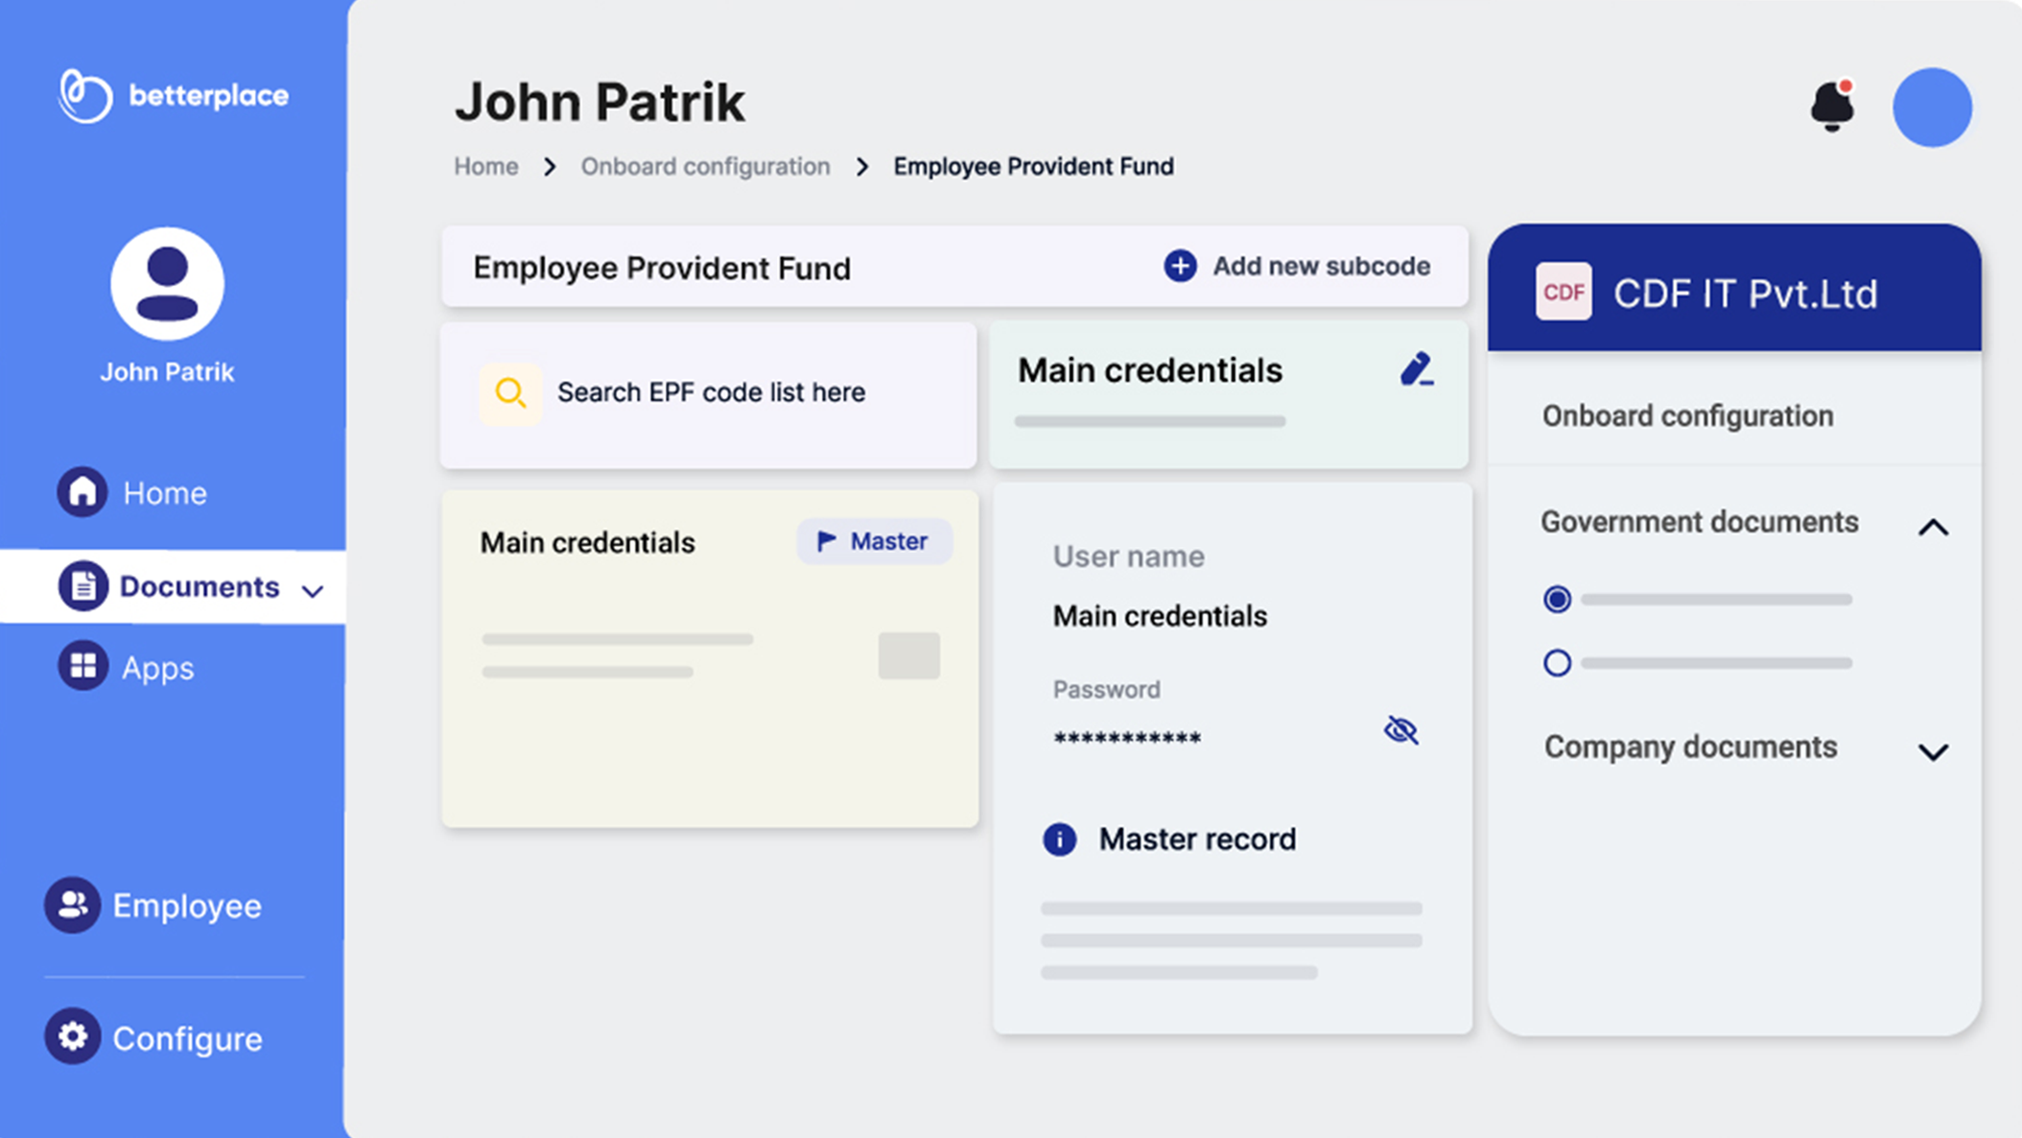
Task: Click the Configure gear icon
Action: [x=73, y=1036]
